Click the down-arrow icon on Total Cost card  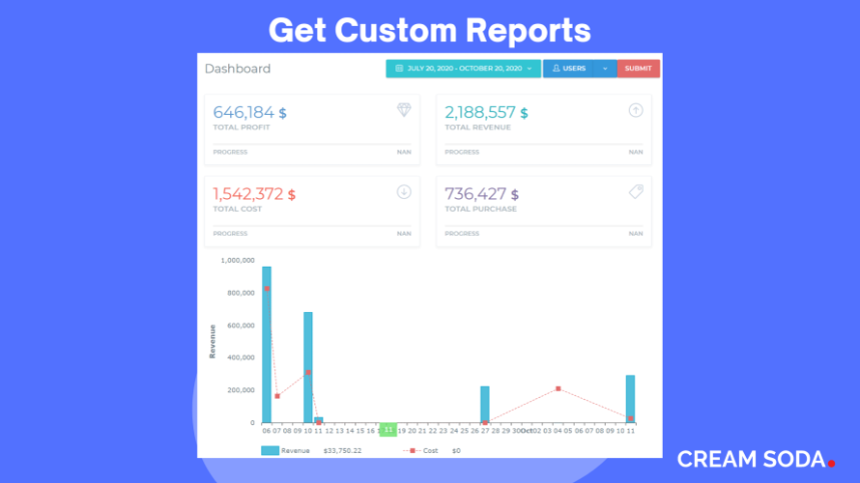click(404, 192)
